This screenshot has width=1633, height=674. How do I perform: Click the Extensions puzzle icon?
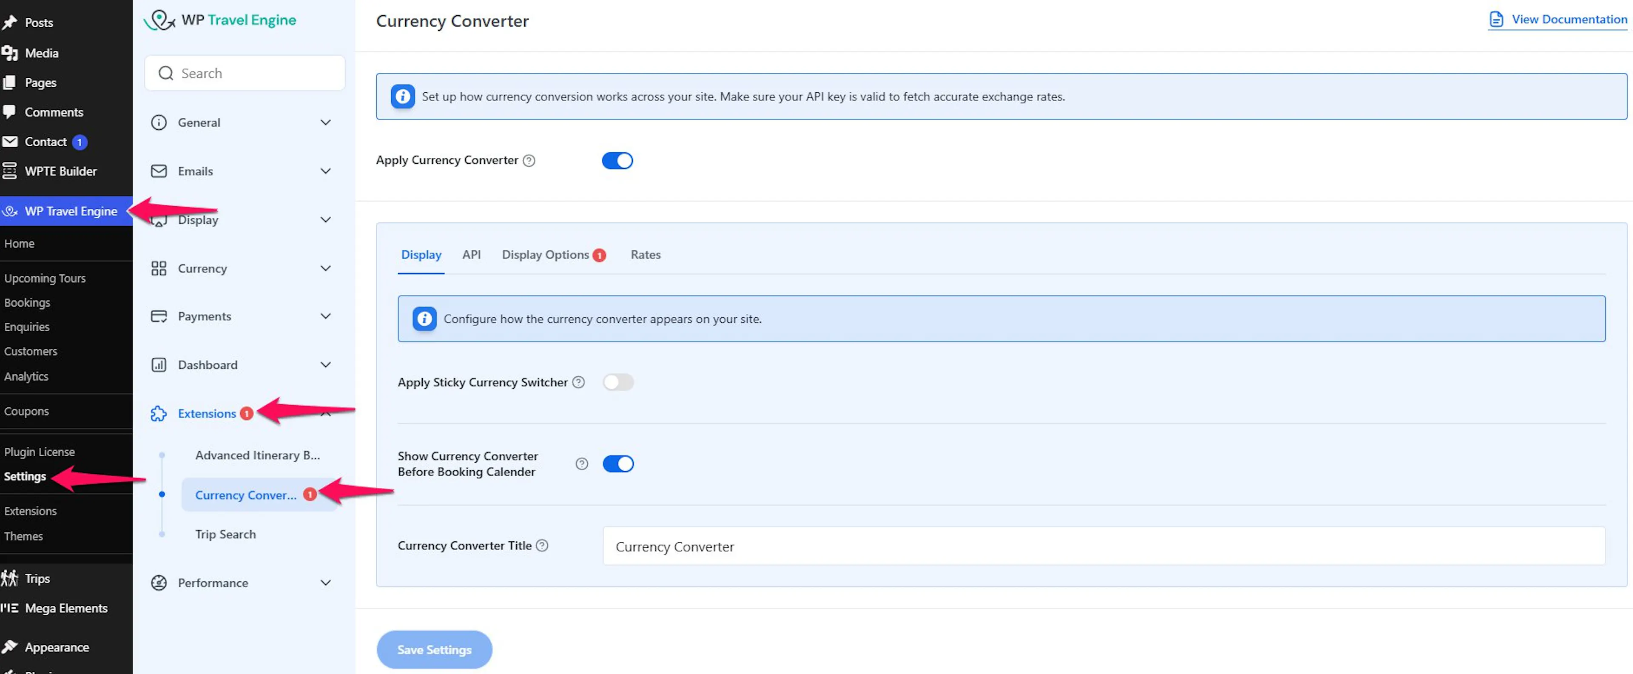[x=159, y=413]
